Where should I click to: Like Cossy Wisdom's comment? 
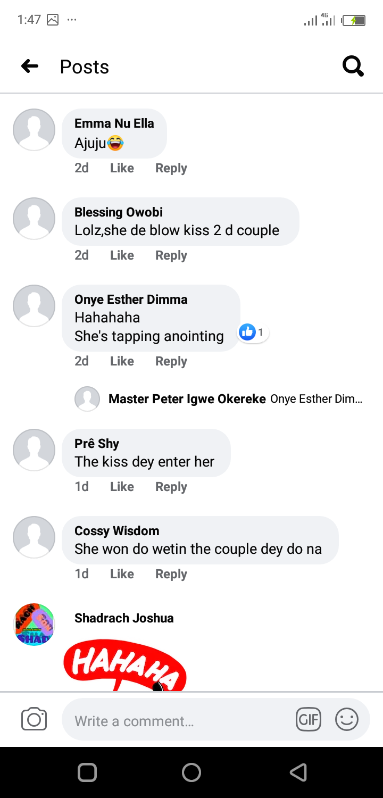pyautogui.click(x=122, y=574)
